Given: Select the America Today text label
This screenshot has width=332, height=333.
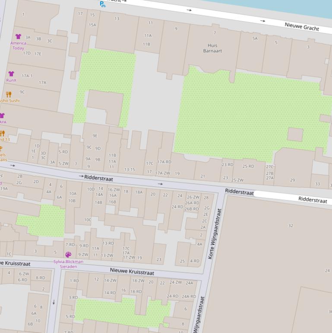Looking at the screenshot, I should (x=18, y=46).
